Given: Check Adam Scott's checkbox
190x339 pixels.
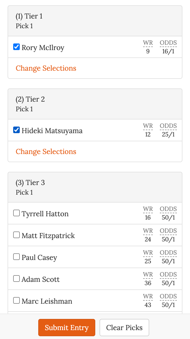Looking at the screenshot, I should [16, 279].
